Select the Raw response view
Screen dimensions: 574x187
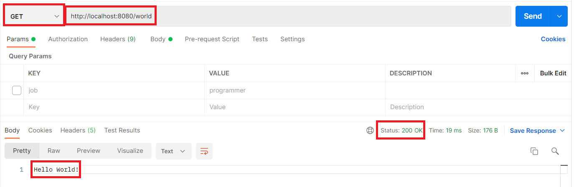(54, 151)
